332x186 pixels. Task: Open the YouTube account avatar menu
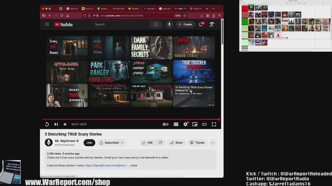point(212,24)
